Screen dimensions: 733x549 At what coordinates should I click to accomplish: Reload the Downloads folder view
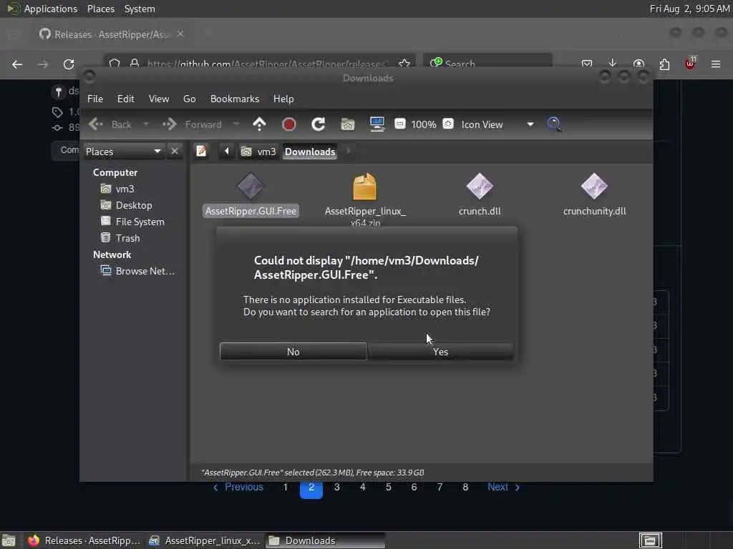click(x=319, y=124)
